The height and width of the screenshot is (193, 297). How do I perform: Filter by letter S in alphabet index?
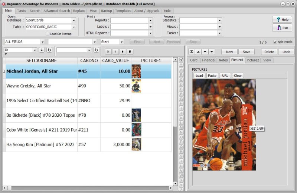(x=181, y=156)
